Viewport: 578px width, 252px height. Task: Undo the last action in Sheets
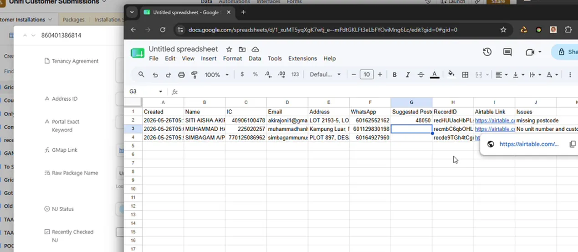[x=155, y=74]
